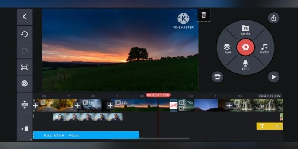
Task: Delete selected item with trash icon
Action: pyautogui.click(x=203, y=15)
